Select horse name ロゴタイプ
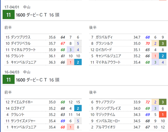The height and width of the screenshot is (132, 168). pos(18,108)
